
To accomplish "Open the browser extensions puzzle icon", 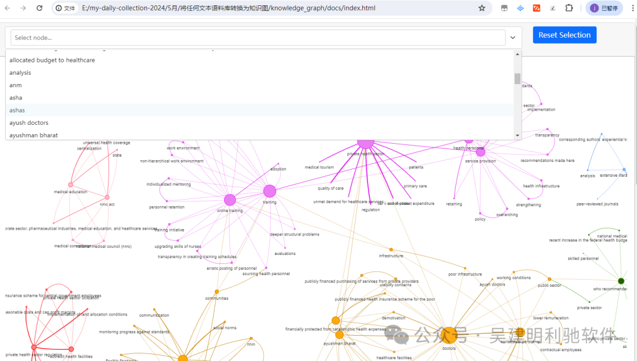I will pos(569,8).
